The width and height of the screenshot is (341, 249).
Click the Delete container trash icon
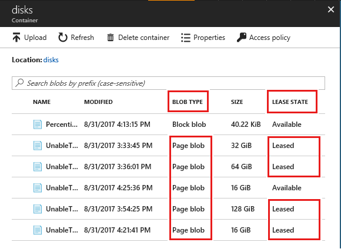(111, 38)
